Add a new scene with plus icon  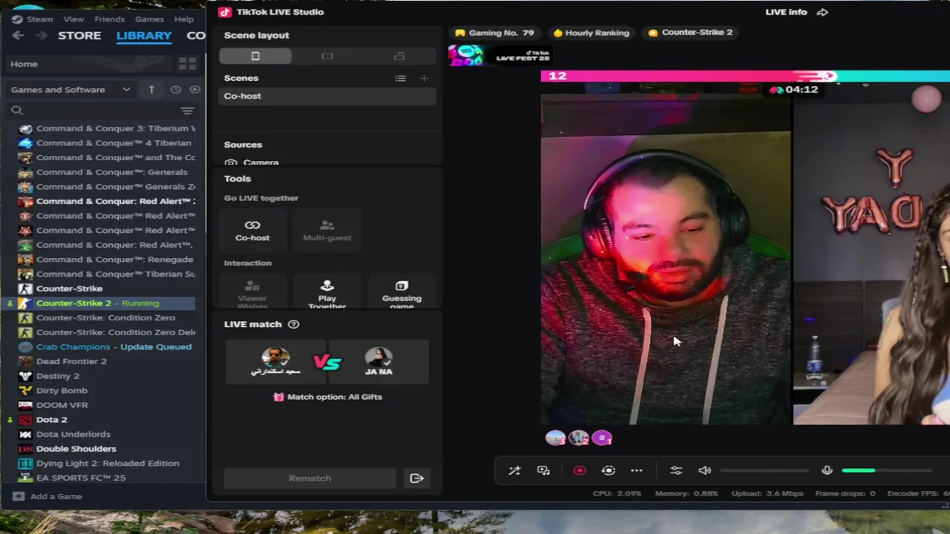(x=424, y=78)
